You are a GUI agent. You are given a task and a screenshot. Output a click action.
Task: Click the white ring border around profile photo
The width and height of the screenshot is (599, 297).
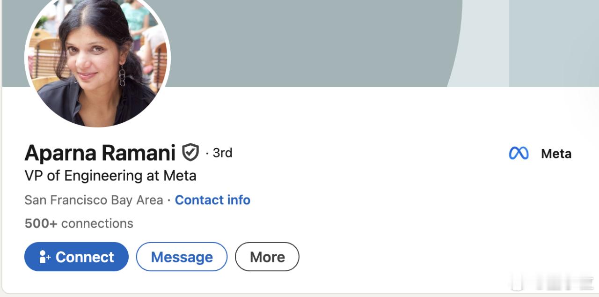(168, 57)
